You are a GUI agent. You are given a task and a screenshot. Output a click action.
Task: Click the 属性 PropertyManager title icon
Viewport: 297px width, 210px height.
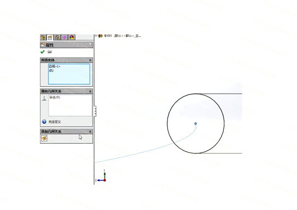[x=43, y=45]
